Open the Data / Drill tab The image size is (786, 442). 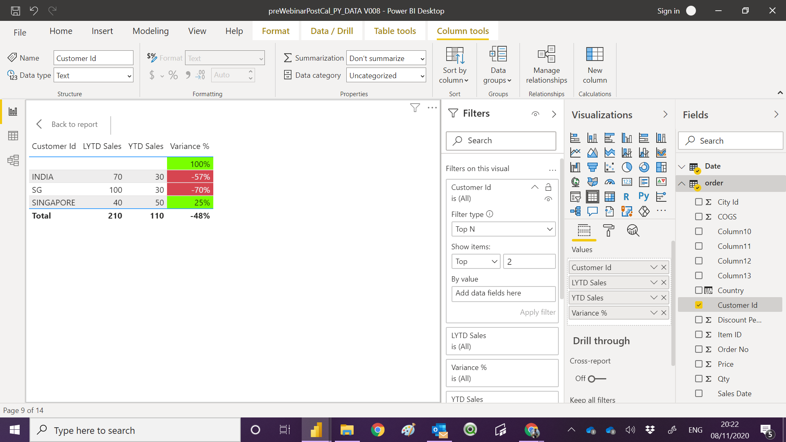tap(332, 31)
